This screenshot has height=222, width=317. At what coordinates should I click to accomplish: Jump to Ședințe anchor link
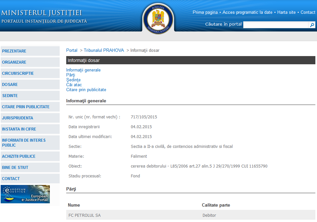pyautogui.click(x=73, y=80)
